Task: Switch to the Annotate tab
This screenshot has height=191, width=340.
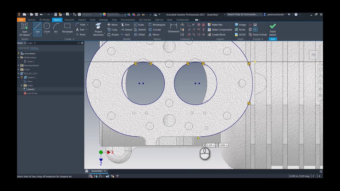Action: pos(69,20)
